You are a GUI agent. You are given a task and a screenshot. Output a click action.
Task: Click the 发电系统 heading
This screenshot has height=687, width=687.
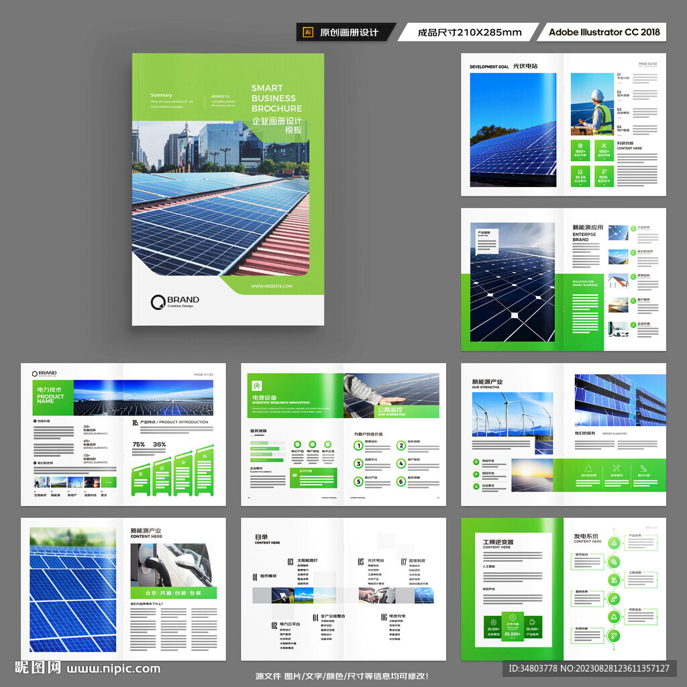[x=586, y=536]
